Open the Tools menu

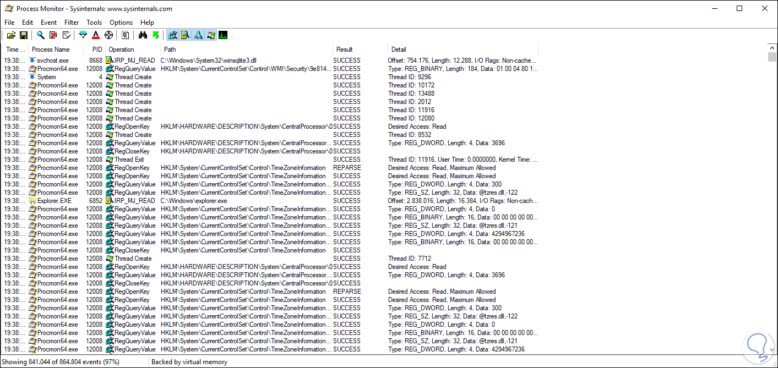pyautogui.click(x=94, y=23)
